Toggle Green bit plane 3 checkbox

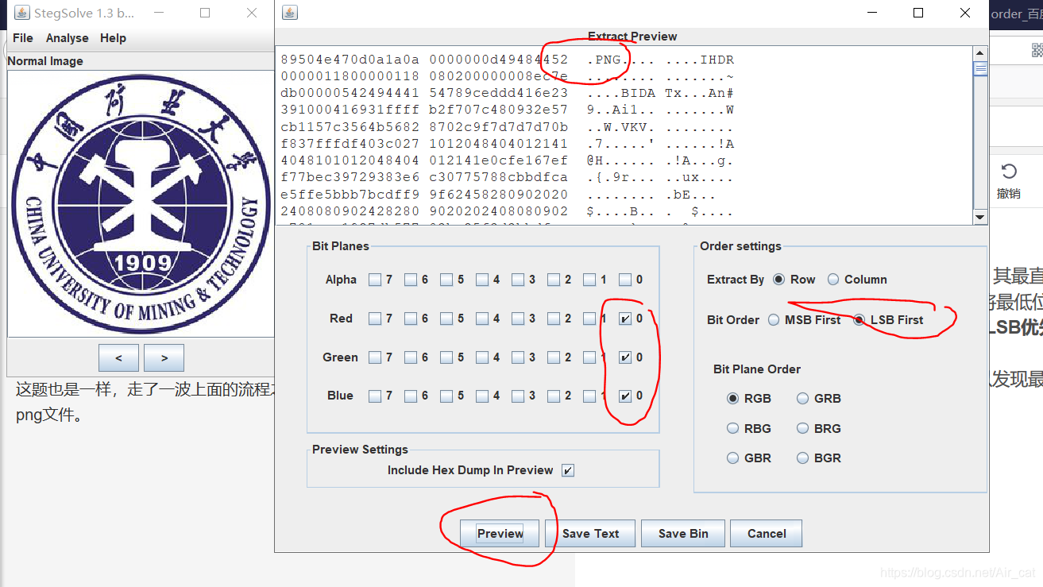(518, 357)
